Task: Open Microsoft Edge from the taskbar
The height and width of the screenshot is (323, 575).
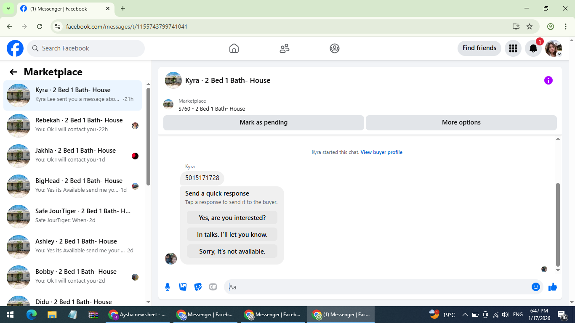Action: (x=32, y=315)
